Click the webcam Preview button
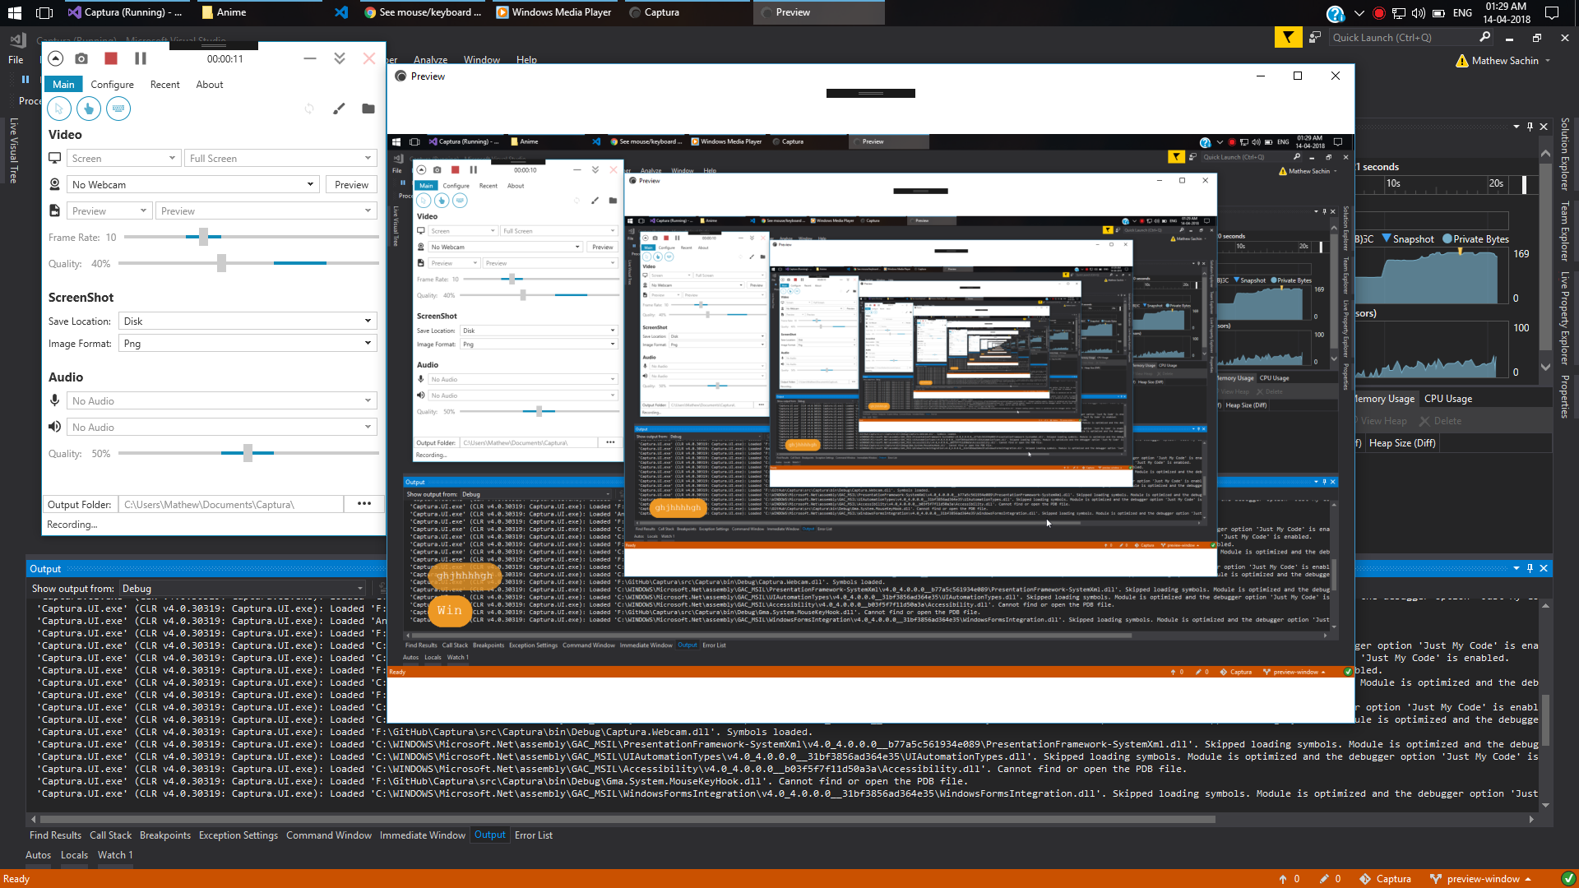The image size is (1579, 888). point(351,184)
